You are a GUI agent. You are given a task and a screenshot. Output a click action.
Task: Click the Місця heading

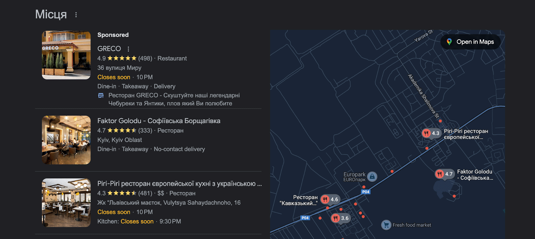pyautogui.click(x=51, y=14)
